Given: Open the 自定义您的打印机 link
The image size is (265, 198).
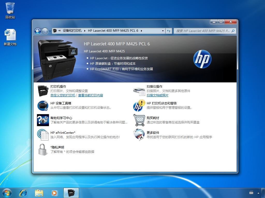Looking at the screenshot, I should coord(63,95).
